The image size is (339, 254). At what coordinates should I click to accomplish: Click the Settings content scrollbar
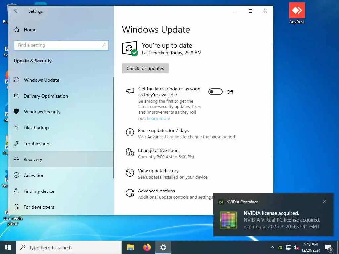[272, 100]
